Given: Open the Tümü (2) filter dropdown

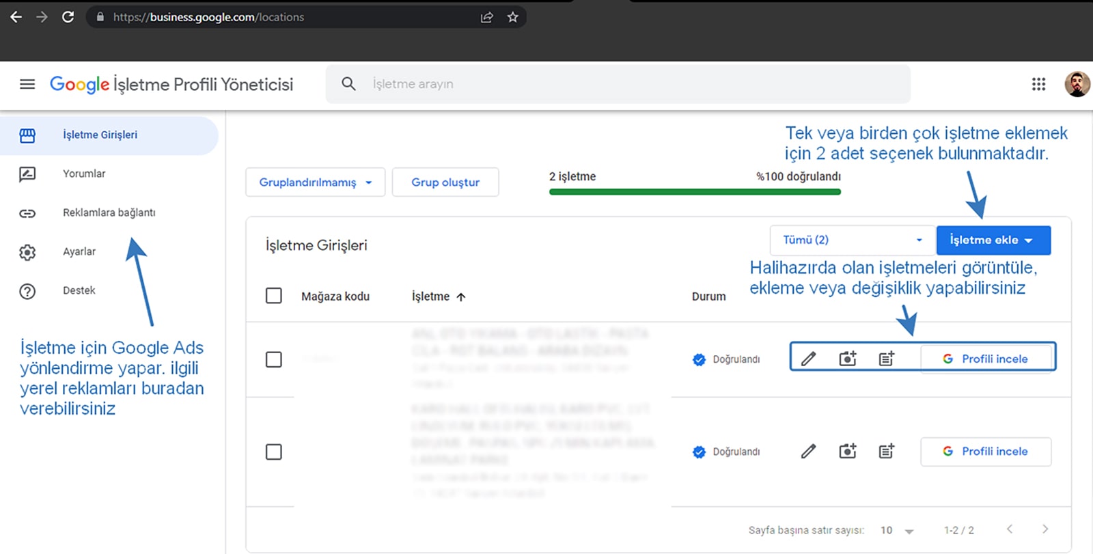Looking at the screenshot, I should point(853,240).
